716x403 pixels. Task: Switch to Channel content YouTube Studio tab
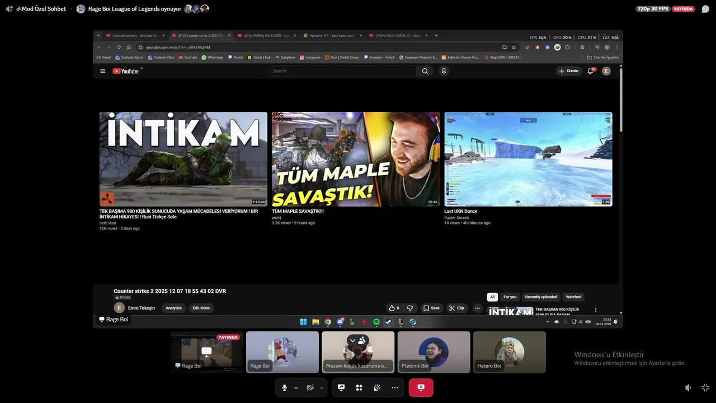[135, 35]
